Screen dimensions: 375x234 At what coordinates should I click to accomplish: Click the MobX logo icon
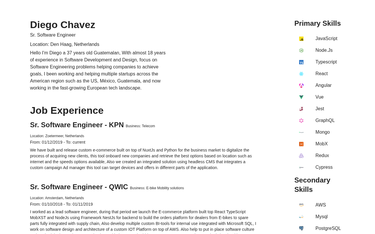[301, 144]
